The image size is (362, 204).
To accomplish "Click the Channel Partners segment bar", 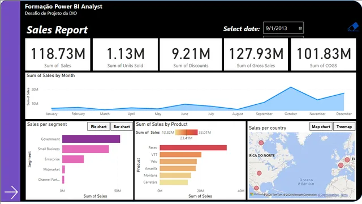I will click(63, 180).
